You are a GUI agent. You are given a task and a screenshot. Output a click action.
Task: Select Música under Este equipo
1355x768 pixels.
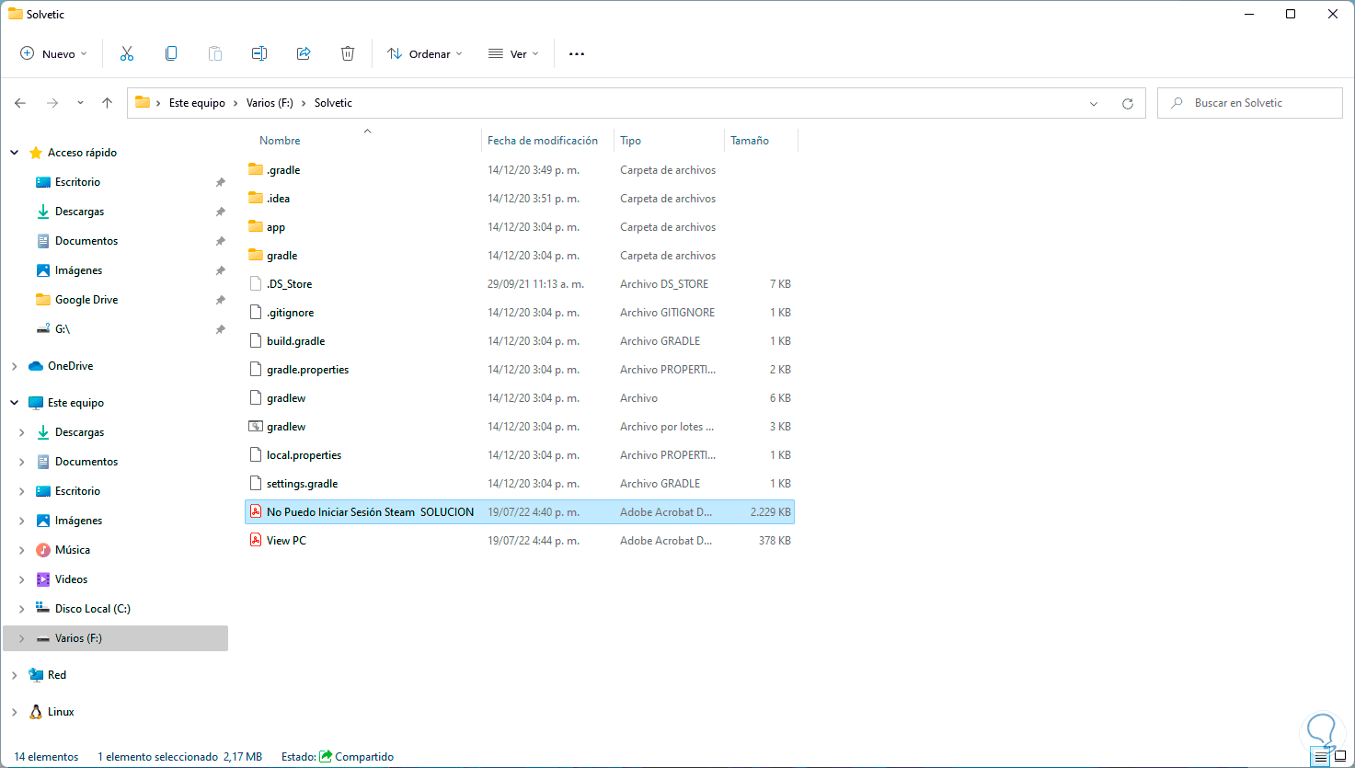click(73, 550)
